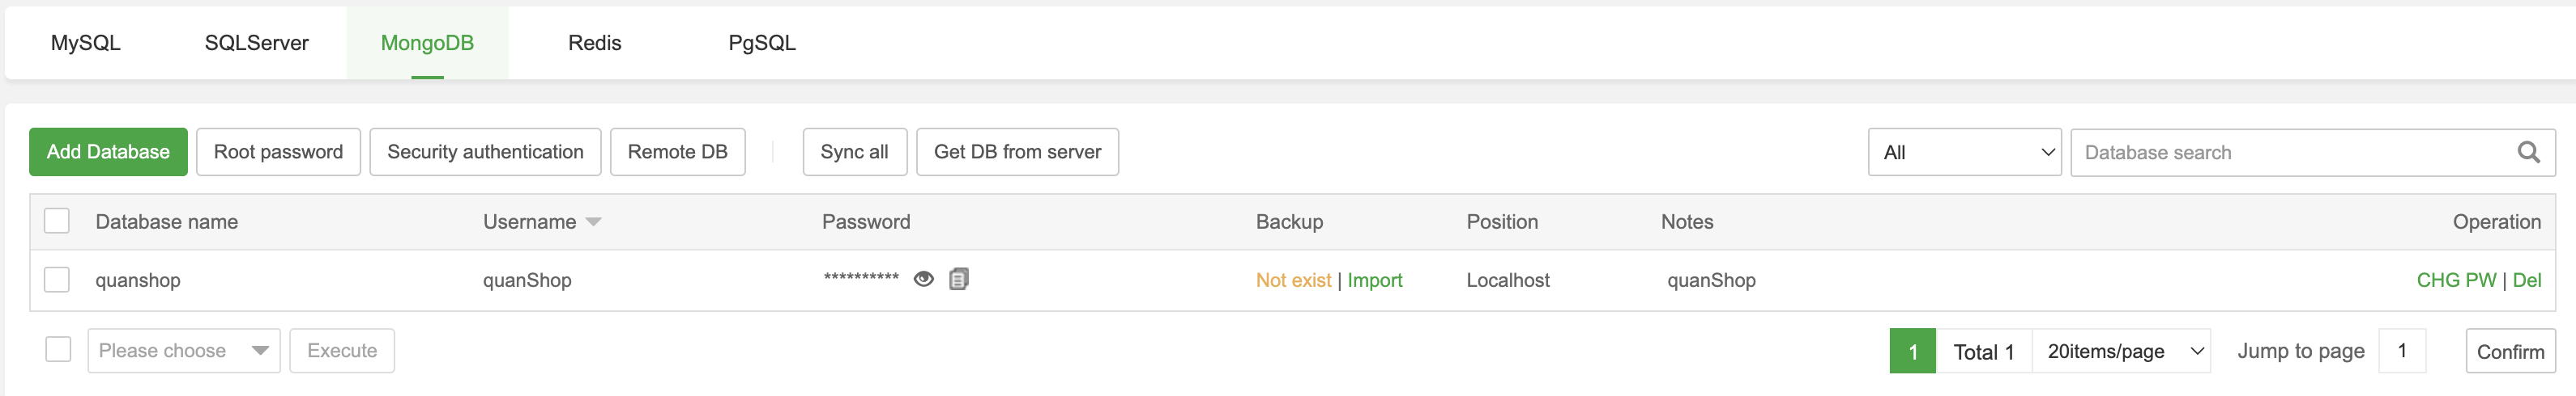Show the quanshop database password via eye icon

pyautogui.click(x=923, y=280)
